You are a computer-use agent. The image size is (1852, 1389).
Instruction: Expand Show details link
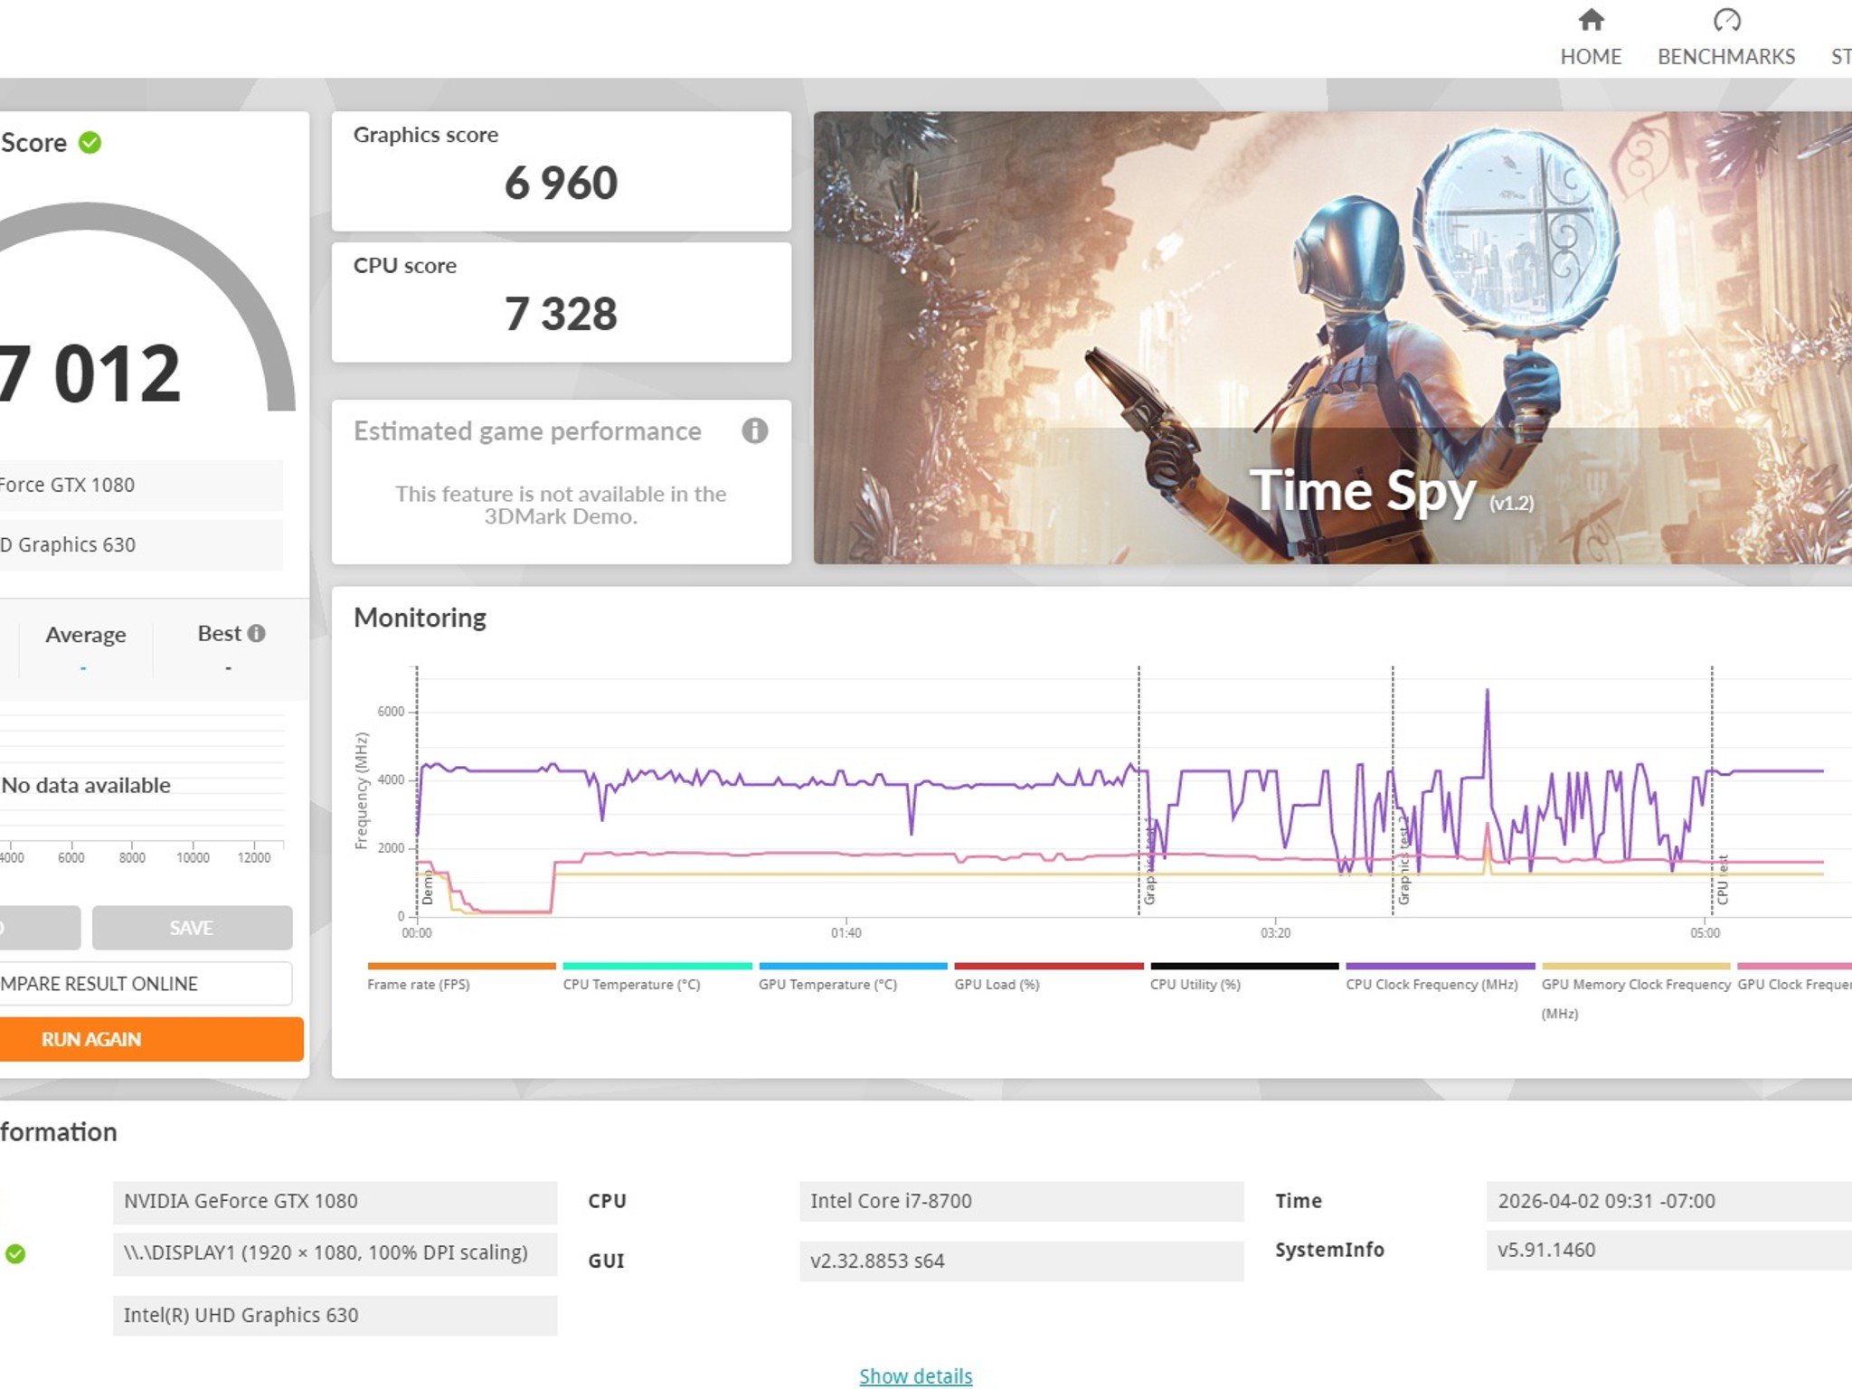coord(915,1375)
